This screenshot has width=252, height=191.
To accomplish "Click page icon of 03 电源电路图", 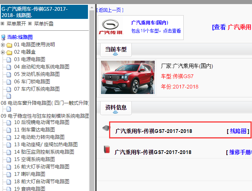I will point(9,60).
